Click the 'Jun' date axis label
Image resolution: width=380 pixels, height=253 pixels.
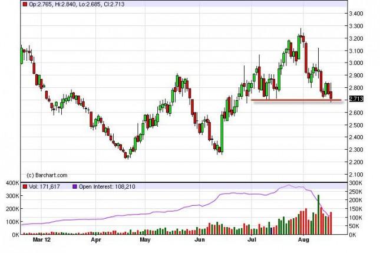coord(200,239)
